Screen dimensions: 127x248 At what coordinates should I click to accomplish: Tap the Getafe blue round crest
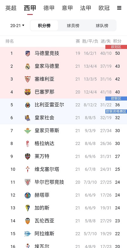pyautogui.click(x=28, y=195)
